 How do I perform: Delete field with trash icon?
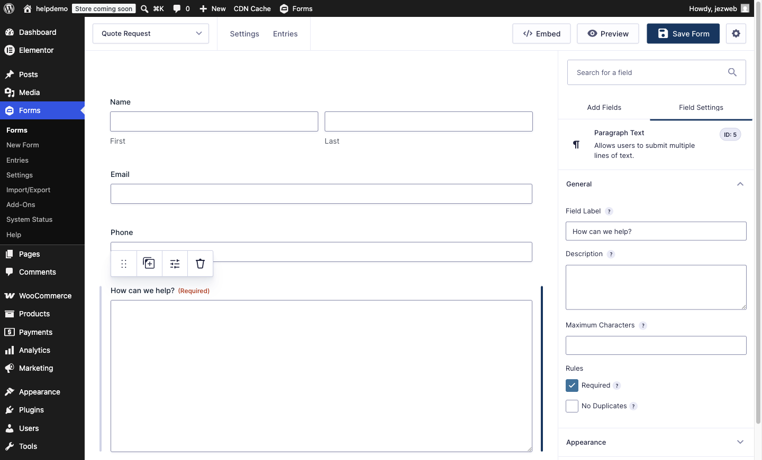200,264
